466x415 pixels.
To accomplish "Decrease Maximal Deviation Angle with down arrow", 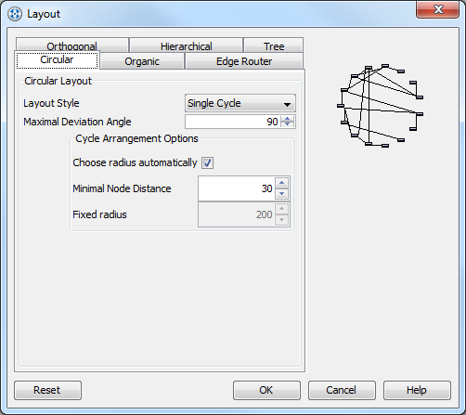I will 288,124.
